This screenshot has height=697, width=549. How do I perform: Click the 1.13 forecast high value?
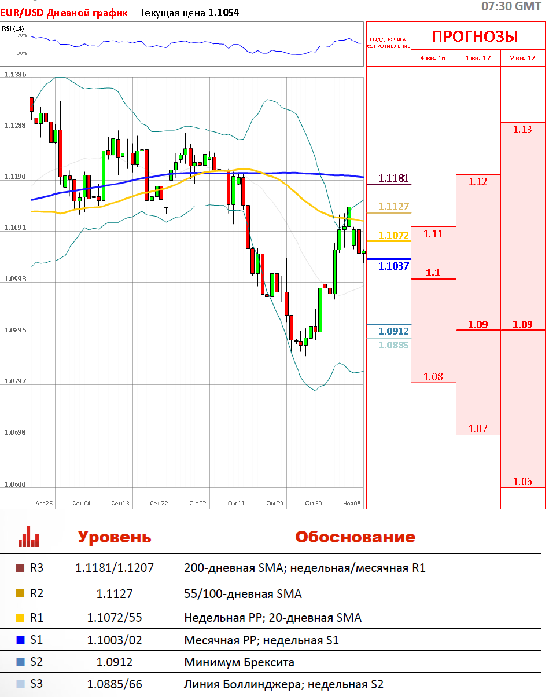[x=522, y=129]
